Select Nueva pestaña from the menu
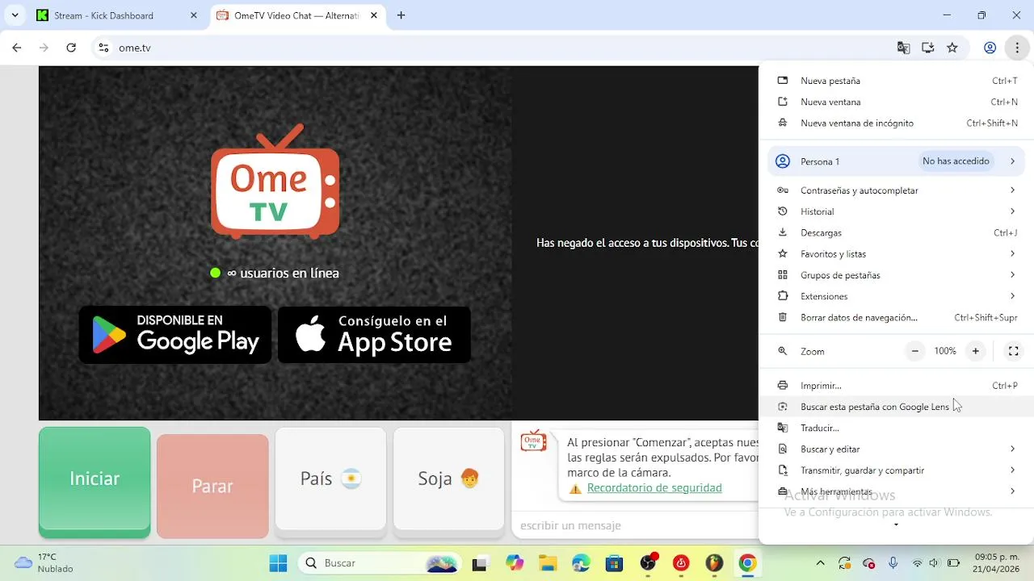This screenshot has height=581, width=1034. 897,81
